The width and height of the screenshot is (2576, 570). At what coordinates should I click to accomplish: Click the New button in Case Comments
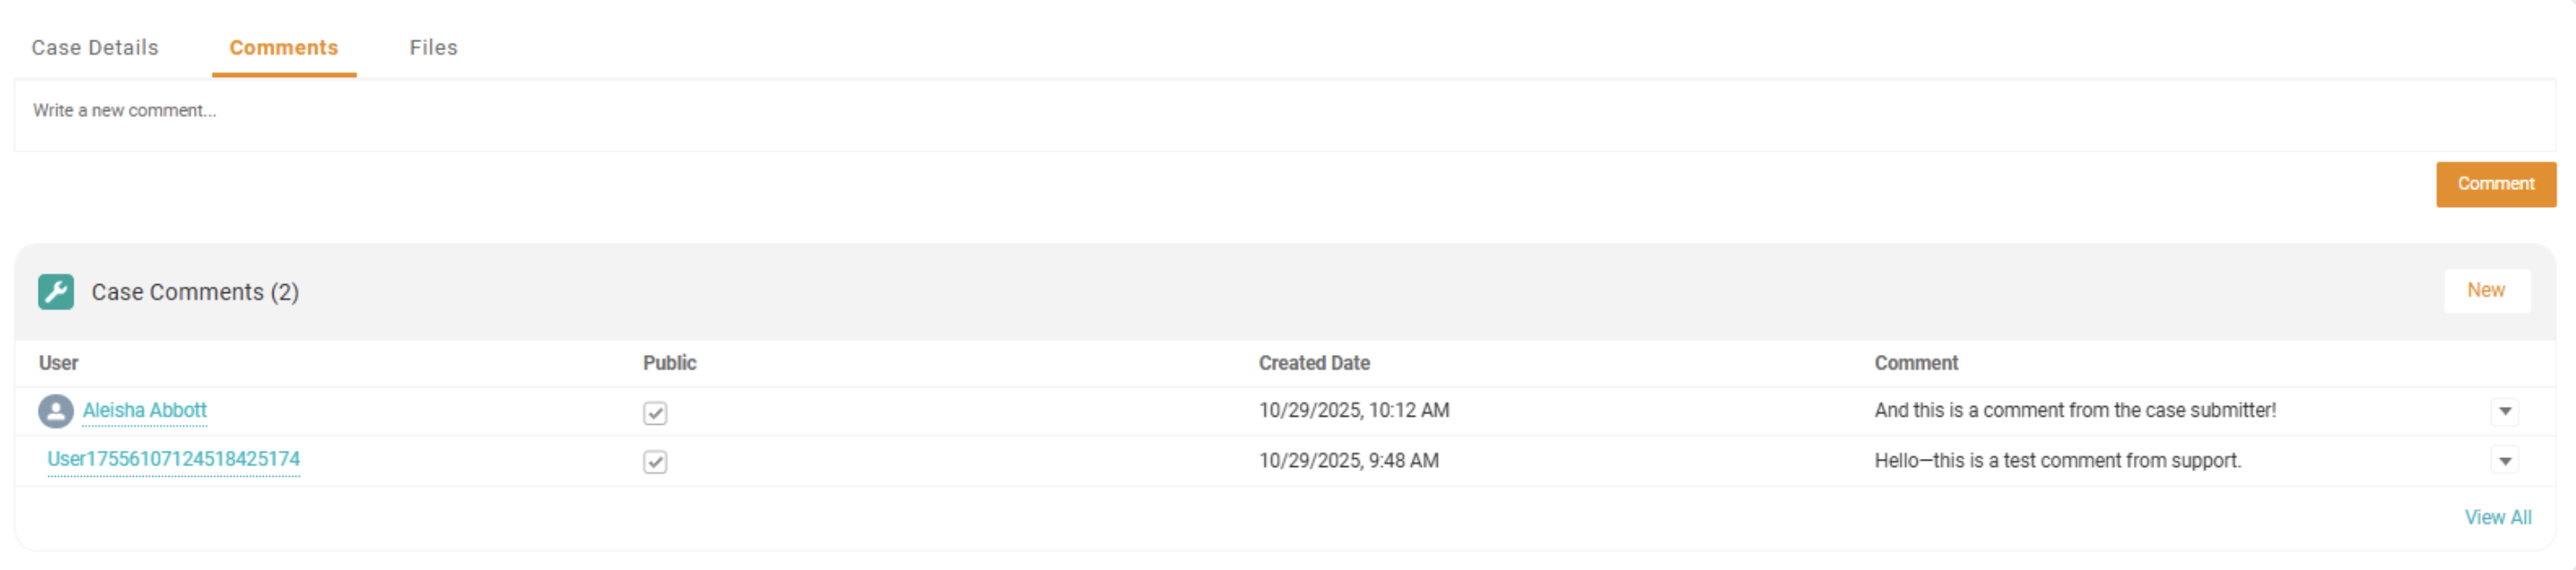(2487, 290)
